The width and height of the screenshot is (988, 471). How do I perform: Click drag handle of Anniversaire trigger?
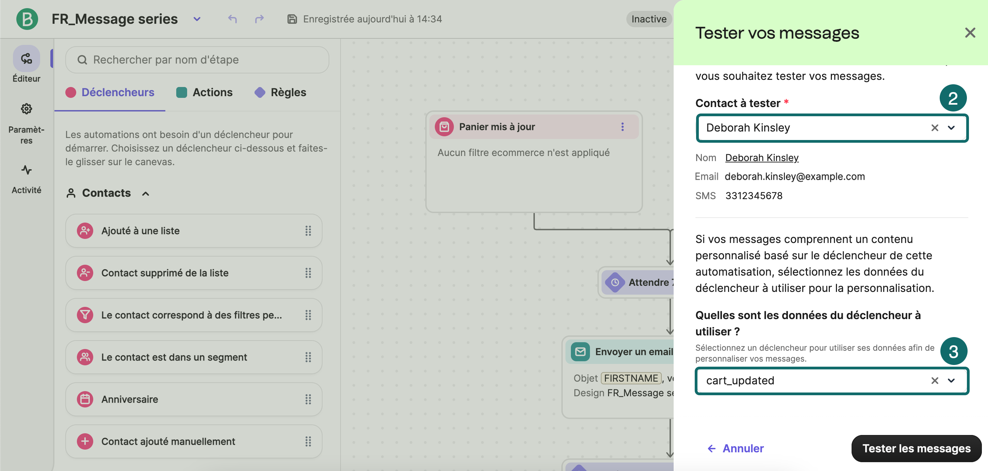pyautogui.click(x=308, y=399)
